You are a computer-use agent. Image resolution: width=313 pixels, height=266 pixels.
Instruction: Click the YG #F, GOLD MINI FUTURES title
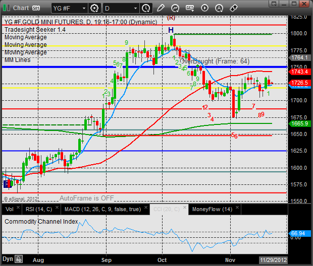pos(81,22)
